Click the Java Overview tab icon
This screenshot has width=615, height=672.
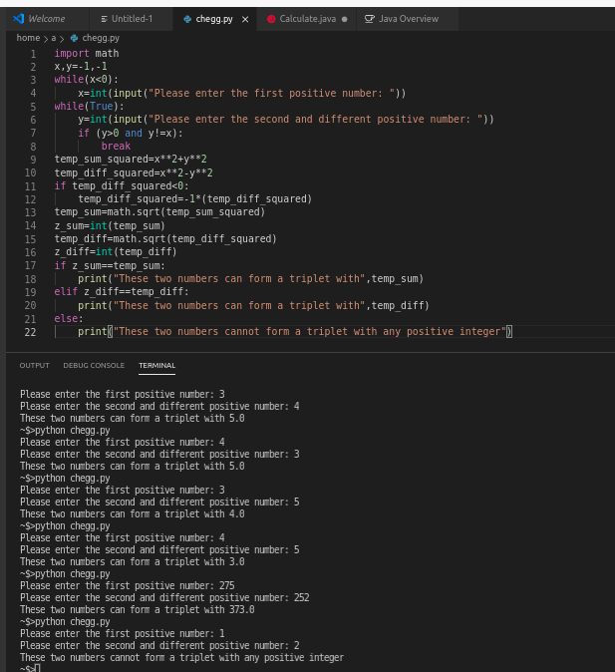370,19
